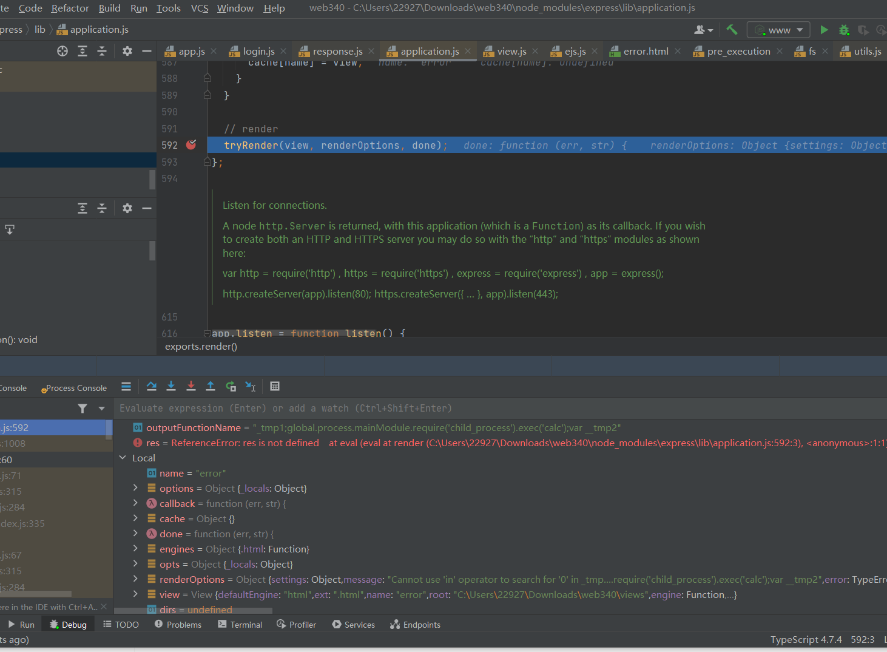Click the exports.render() breadcrumb
887x652 pixels.
click(x=201, y=347)
